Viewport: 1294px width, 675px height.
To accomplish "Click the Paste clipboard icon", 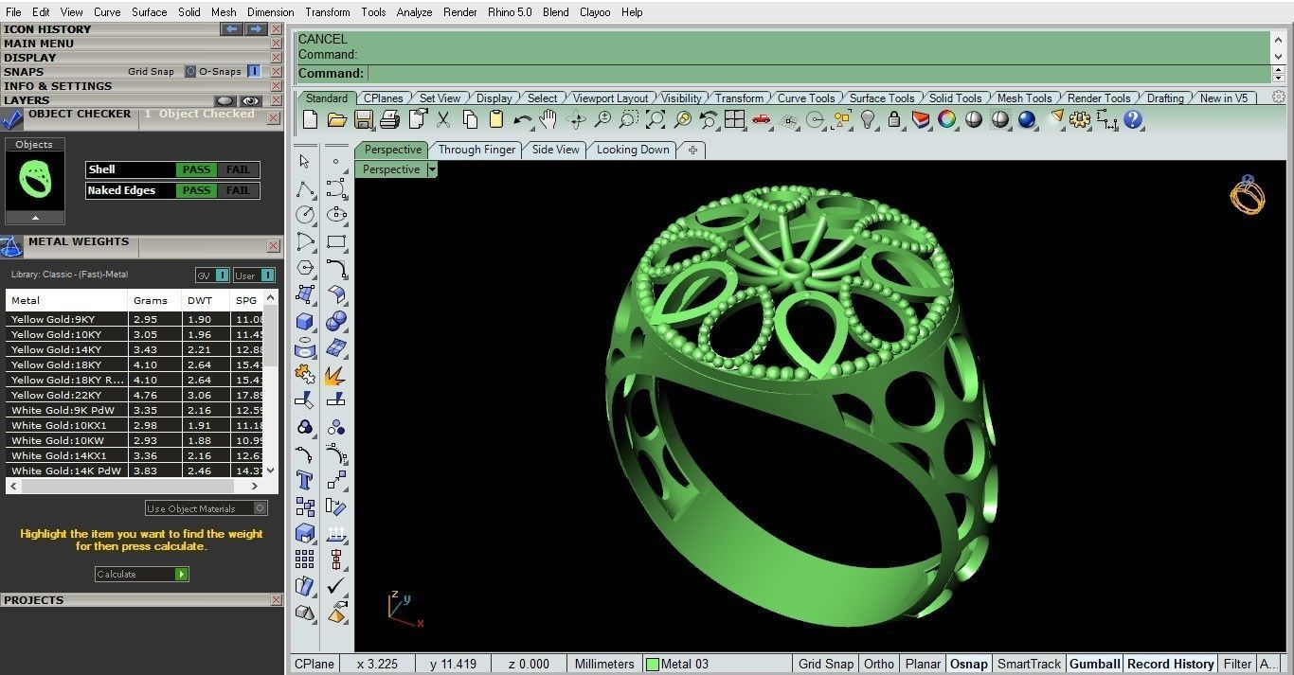I will pyautogui.click(x=495, y=120).
